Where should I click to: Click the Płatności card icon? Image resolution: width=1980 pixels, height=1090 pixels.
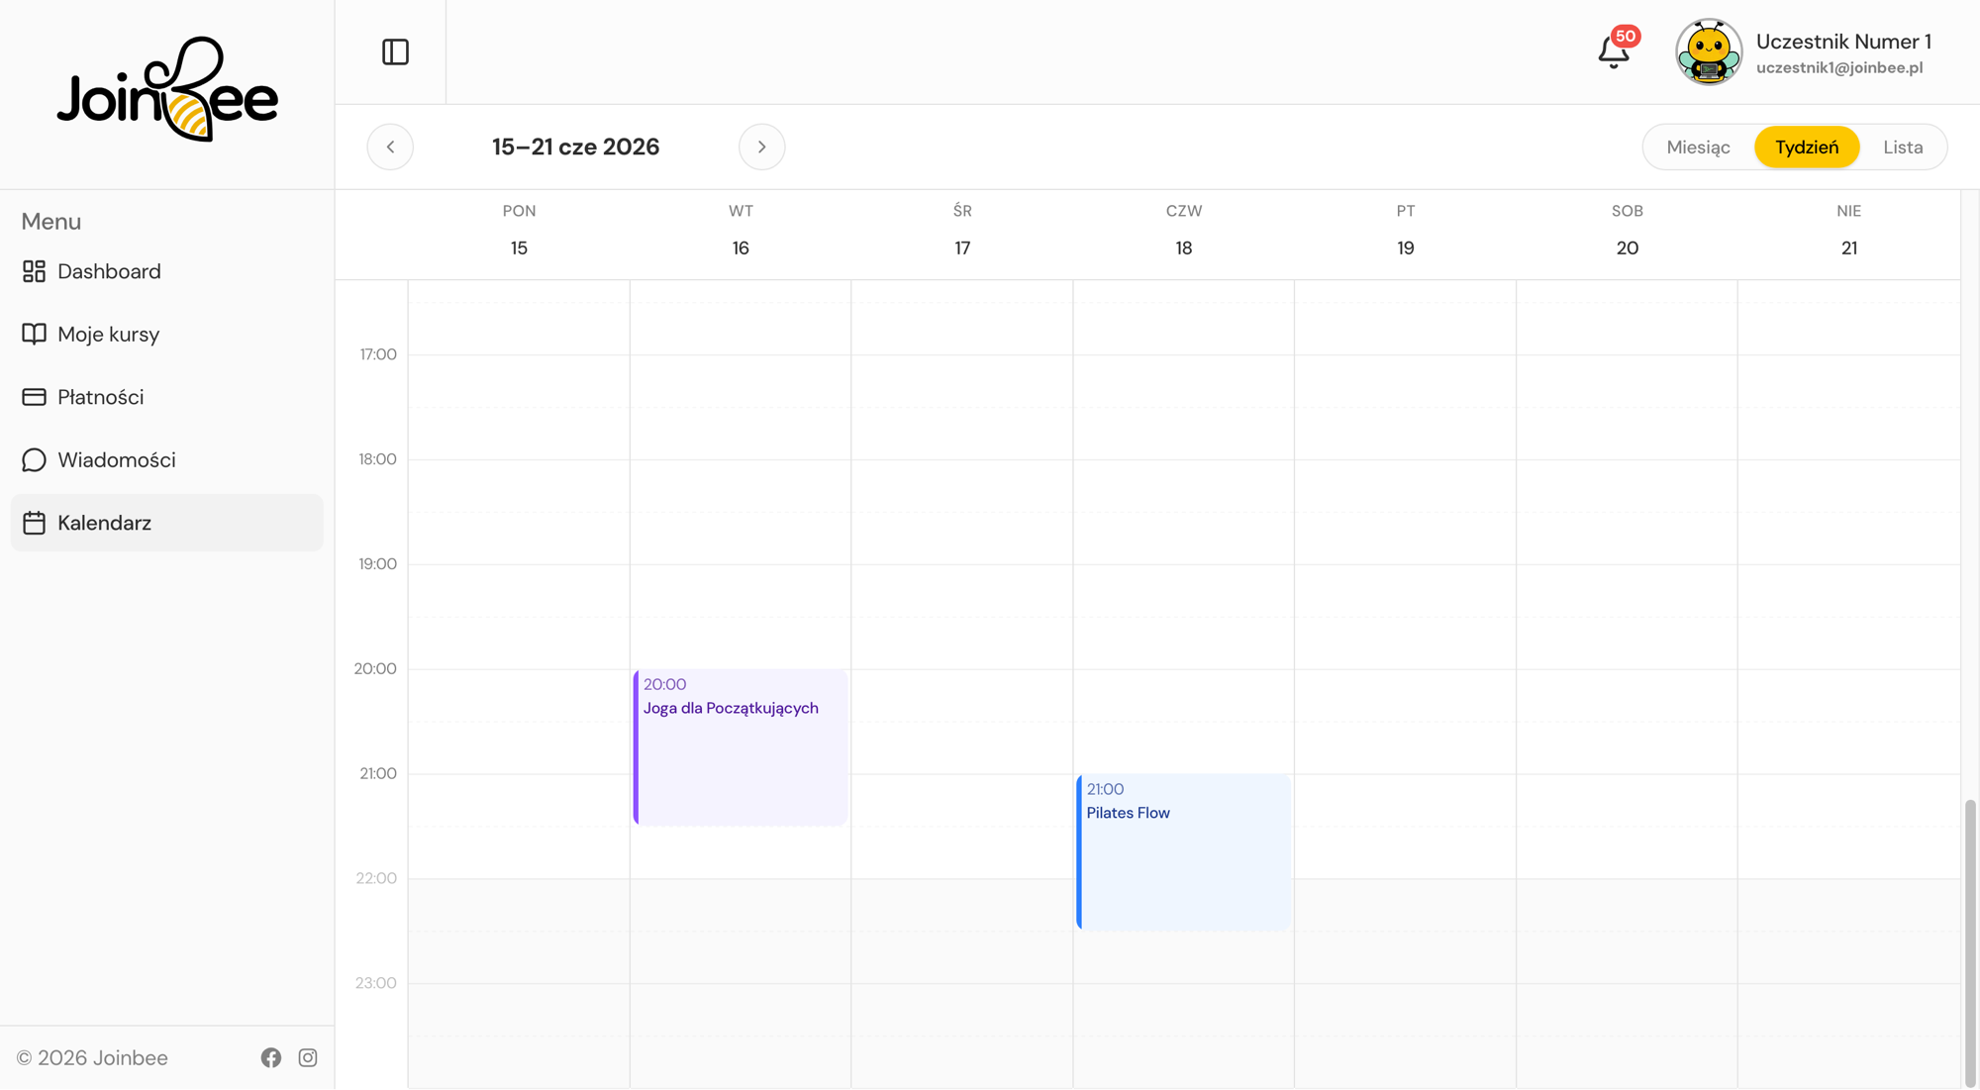(34, 397)
